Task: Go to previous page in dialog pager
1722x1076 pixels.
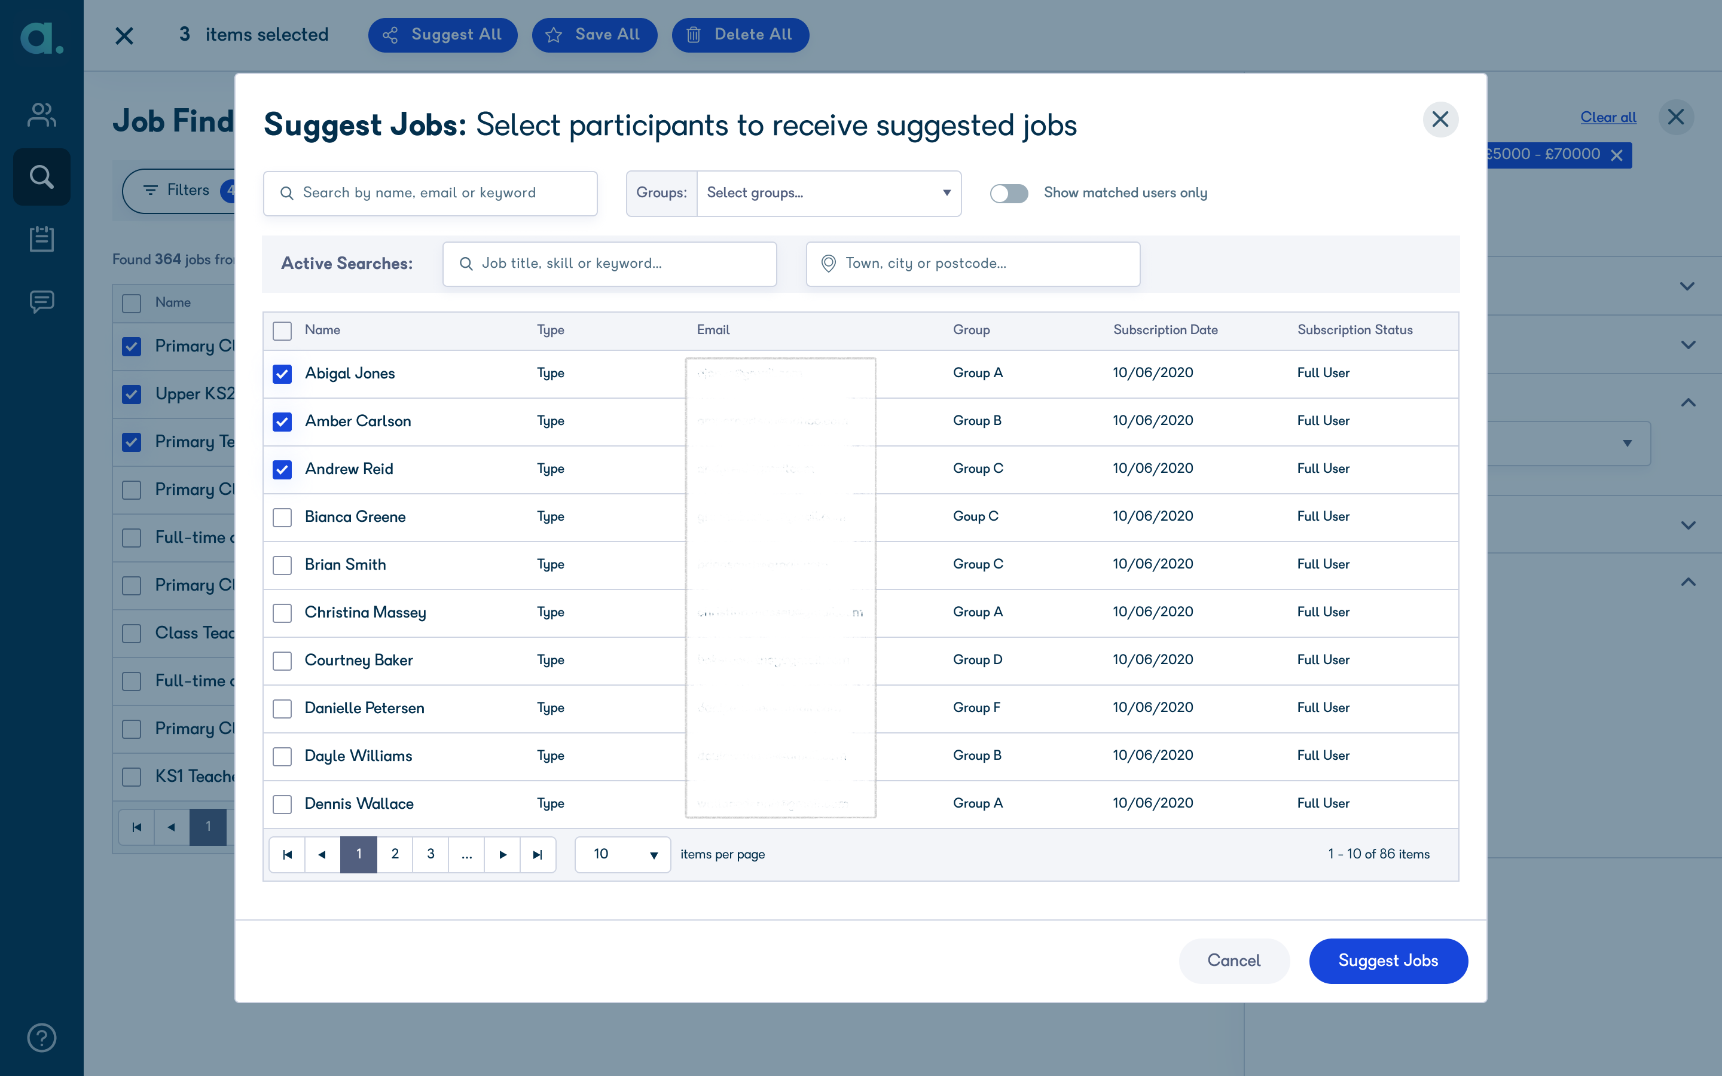Action: click(x=322, y=854)
